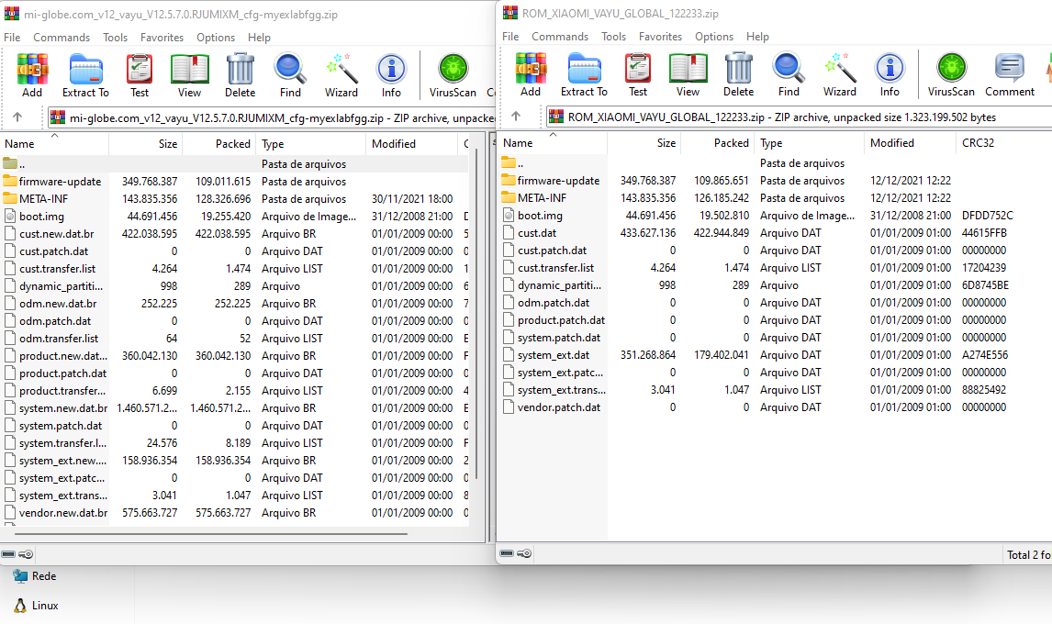1052x624 pixels.
Task: Click Find icon in mi-globe archive window
Action: [x=290, y=75]
